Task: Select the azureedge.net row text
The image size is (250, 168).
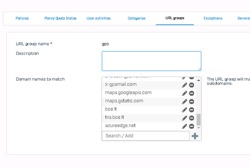Action: click(120, 126)
